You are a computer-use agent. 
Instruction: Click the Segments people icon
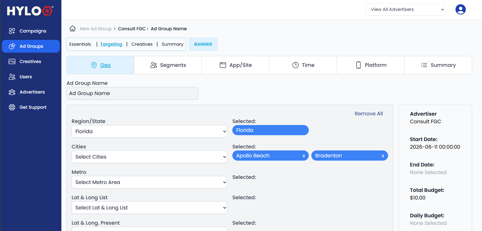154,65
